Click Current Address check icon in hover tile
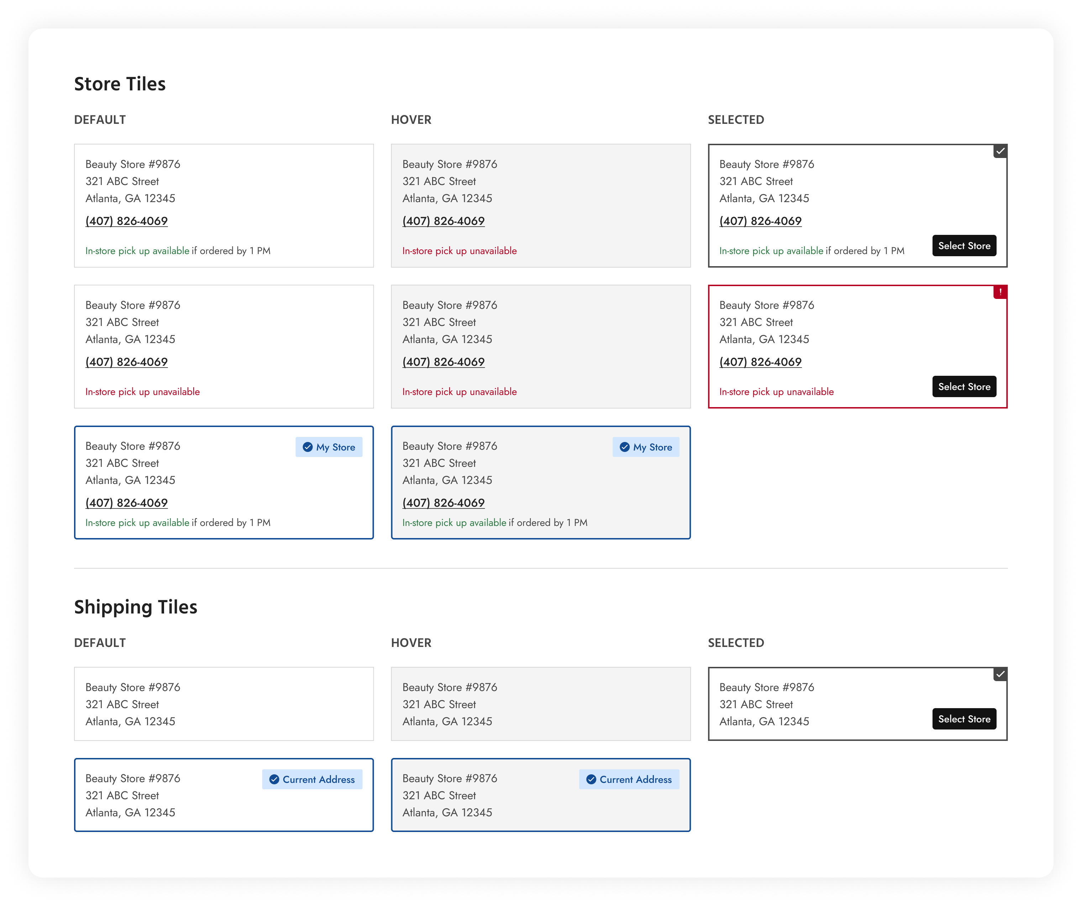The image size is (1082, 906). (591, 779)
